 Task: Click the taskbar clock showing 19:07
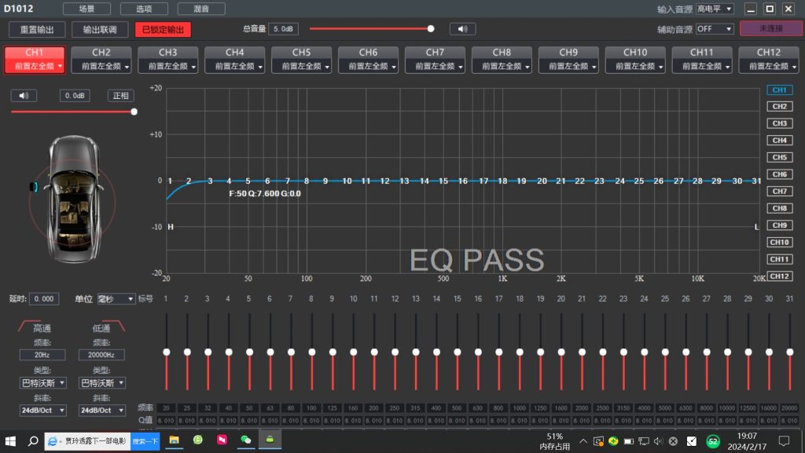[x=747, y=441]
